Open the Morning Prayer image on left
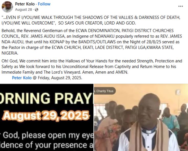The image size is (188, 151). pyautogui.click(x=47, y=117)
